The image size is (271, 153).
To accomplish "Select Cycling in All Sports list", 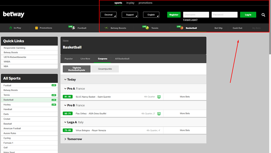I will tap(29, 138).
